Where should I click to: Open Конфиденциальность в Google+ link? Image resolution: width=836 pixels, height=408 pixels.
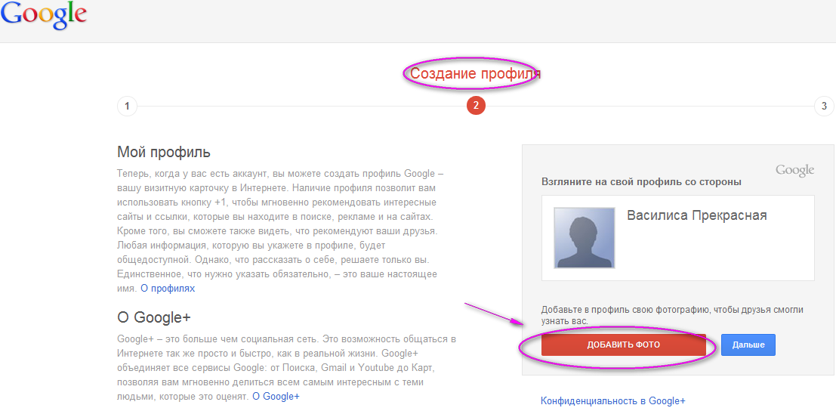point(613,401)
